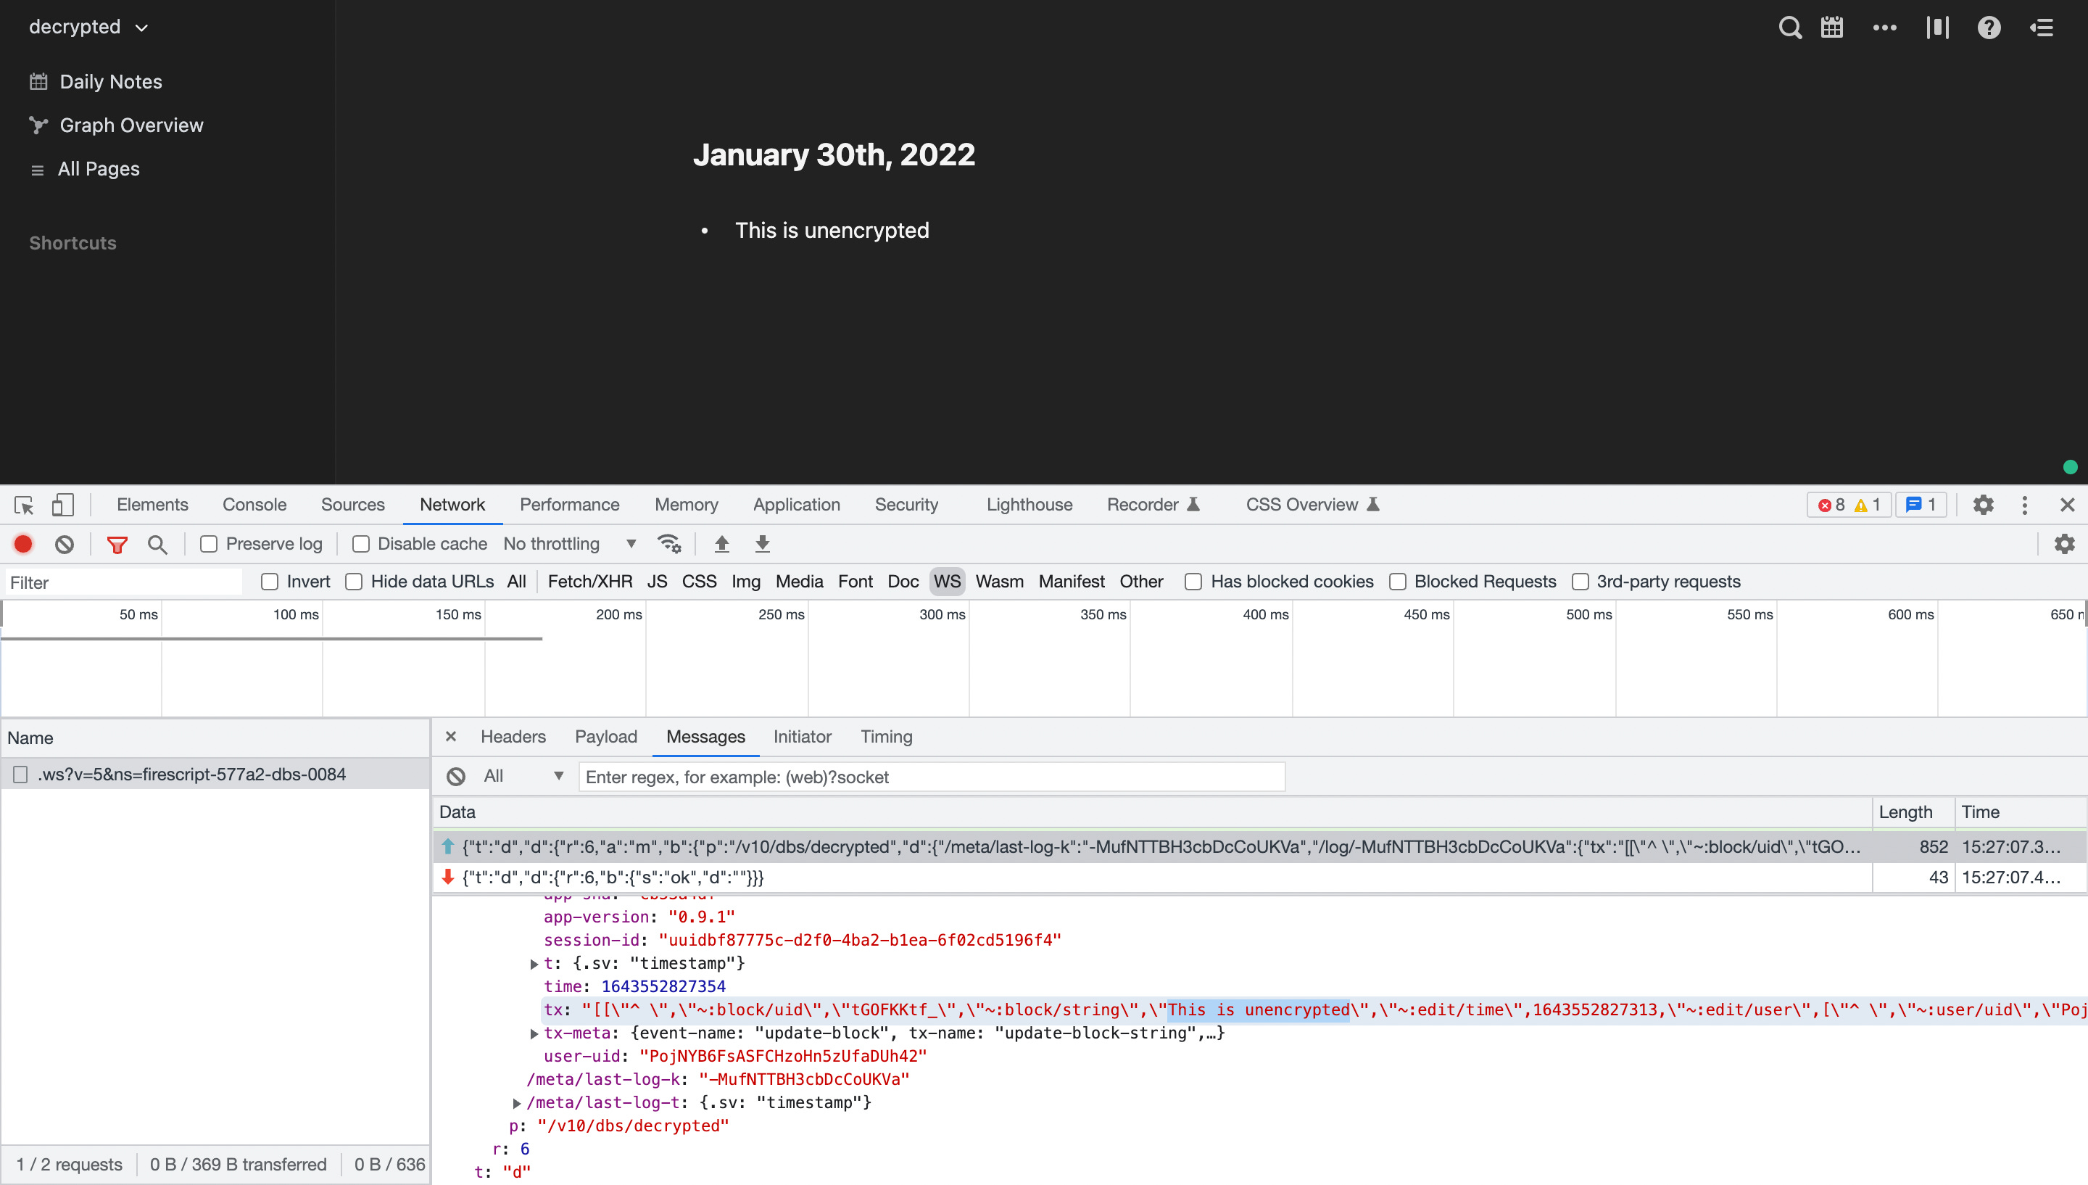The image size is (2088, 1185).
Task: Open the No throttling dropdown
Action: click(x=569, y=544)
